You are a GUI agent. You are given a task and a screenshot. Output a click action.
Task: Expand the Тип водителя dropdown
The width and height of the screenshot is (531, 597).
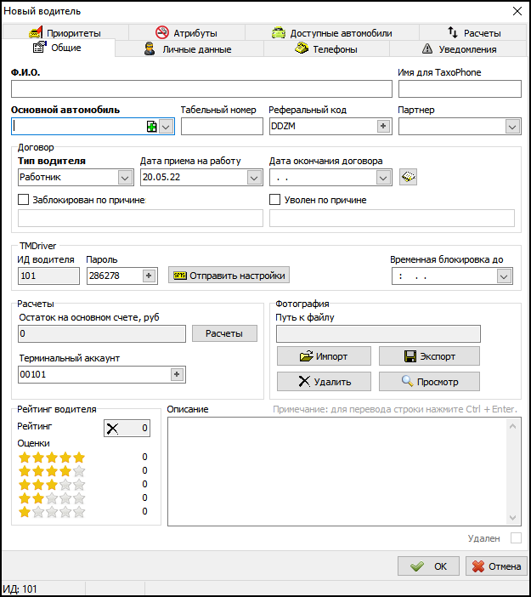click(125, 177)
